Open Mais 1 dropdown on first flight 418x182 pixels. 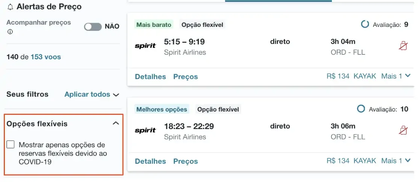[396, 76]
